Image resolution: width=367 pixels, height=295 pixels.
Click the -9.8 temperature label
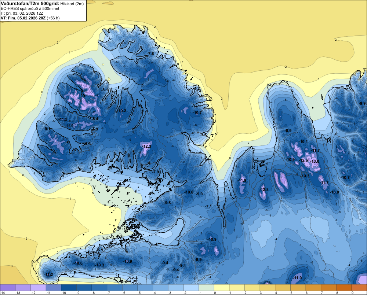(x=168, y=203)
